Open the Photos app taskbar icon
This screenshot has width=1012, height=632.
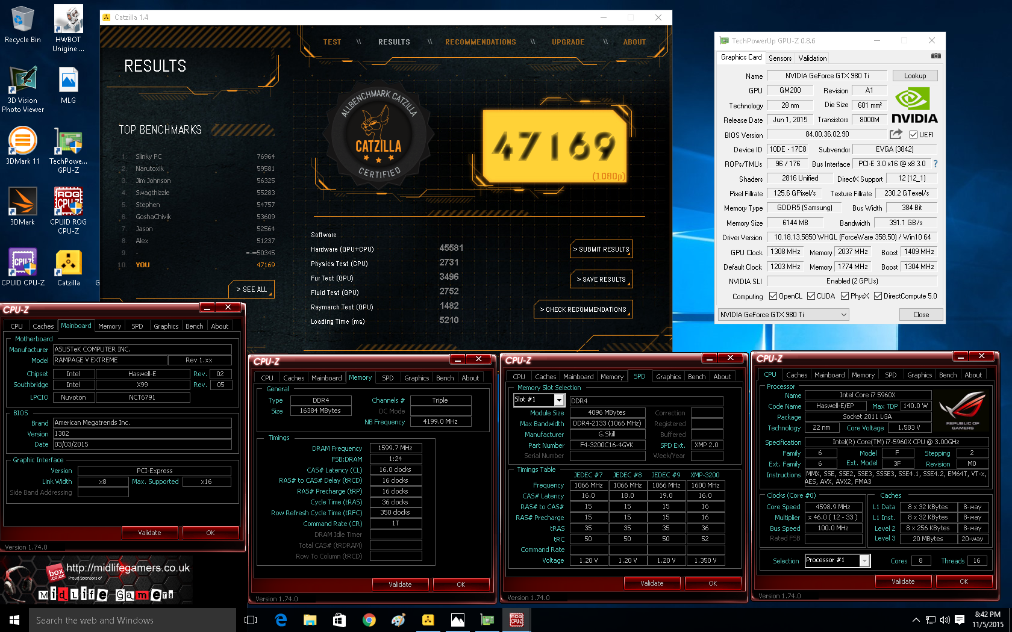458,620
